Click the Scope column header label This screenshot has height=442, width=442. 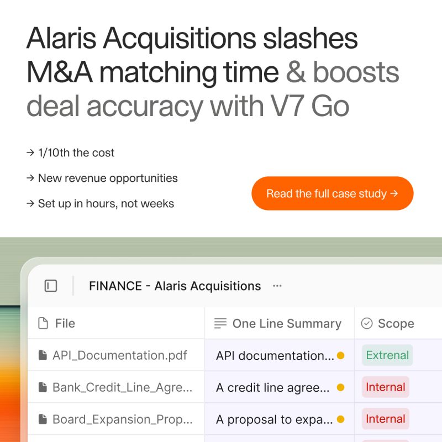[x=396, y=323]
